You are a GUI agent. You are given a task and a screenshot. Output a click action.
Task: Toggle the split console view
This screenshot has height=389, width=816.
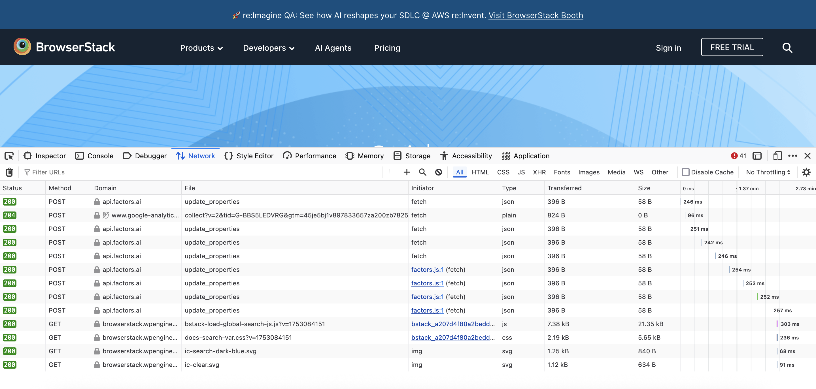pyautogui.click(x=757, y=155)
